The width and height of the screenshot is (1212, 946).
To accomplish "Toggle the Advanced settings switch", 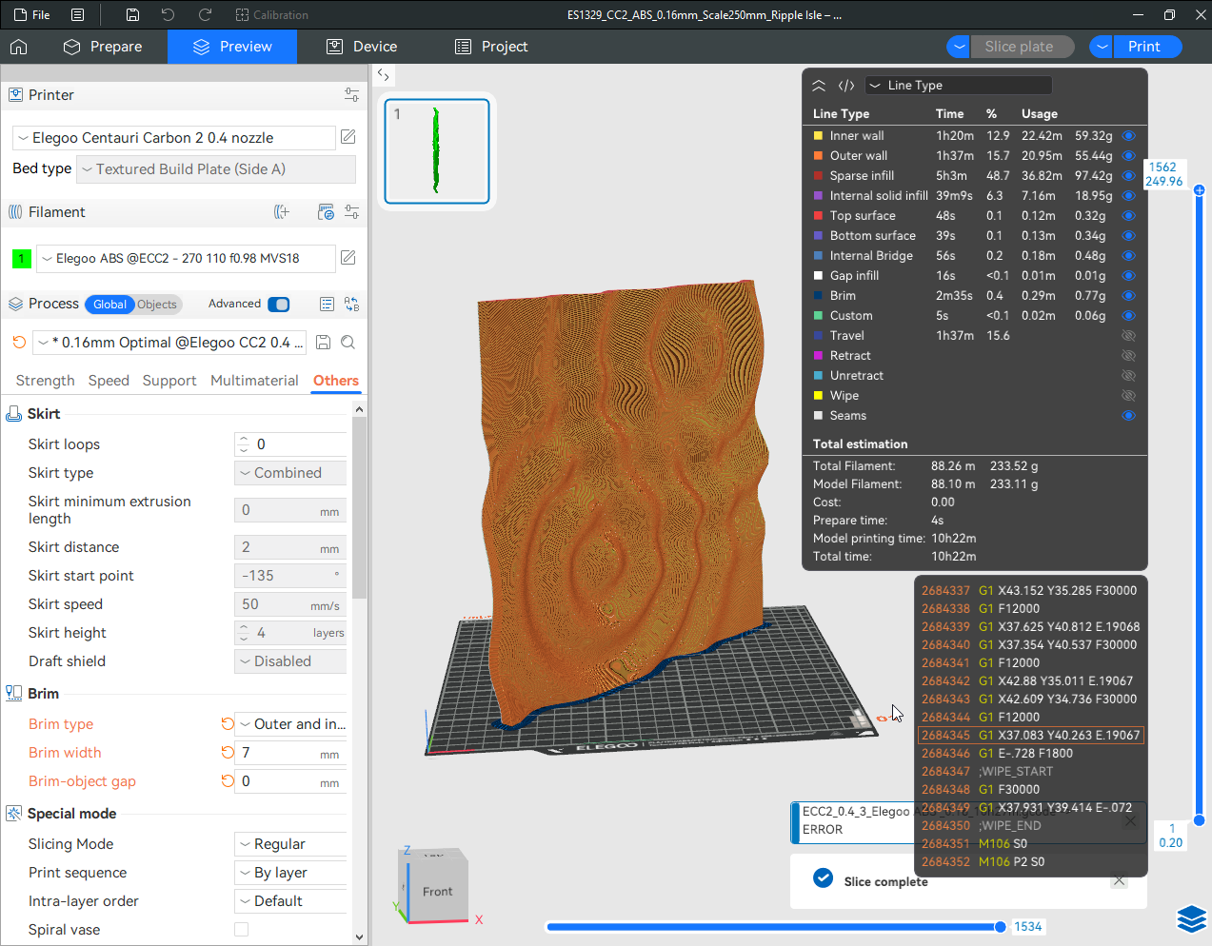I will pyautogui.click(x=278, y=305).
